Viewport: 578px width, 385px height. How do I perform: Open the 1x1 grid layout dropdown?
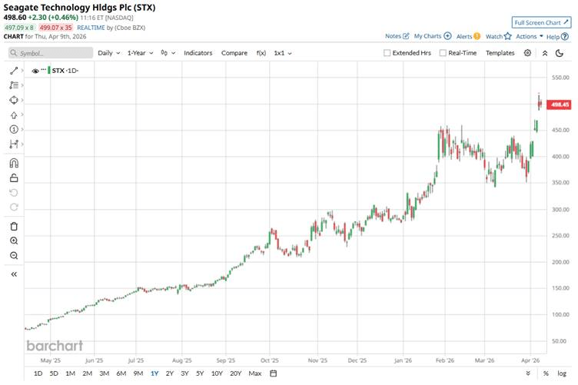click(x=283, y=53)
